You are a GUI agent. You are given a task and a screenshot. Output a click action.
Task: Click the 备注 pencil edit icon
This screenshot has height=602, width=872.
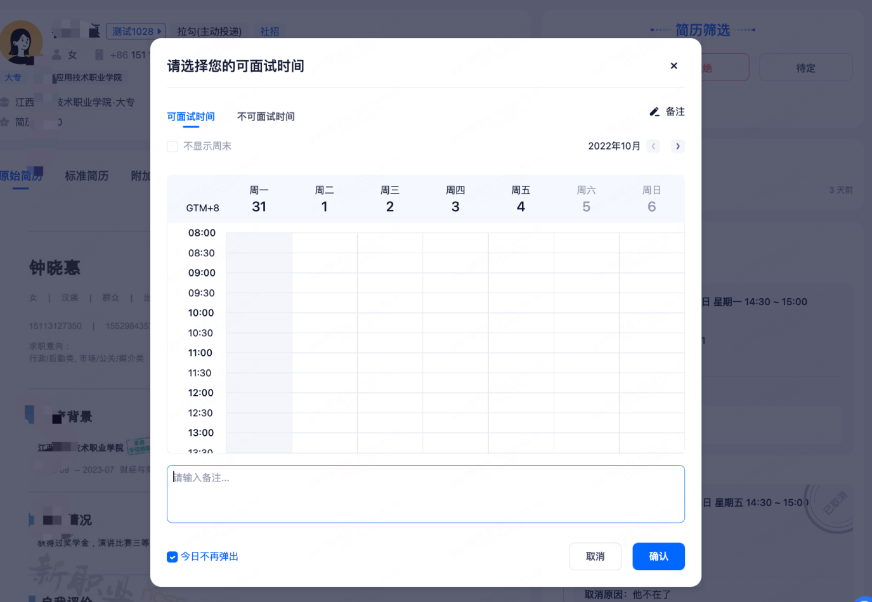pos(654,112)
